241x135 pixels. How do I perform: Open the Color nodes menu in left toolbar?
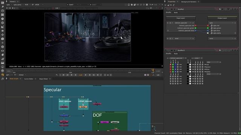pos(3,19)
